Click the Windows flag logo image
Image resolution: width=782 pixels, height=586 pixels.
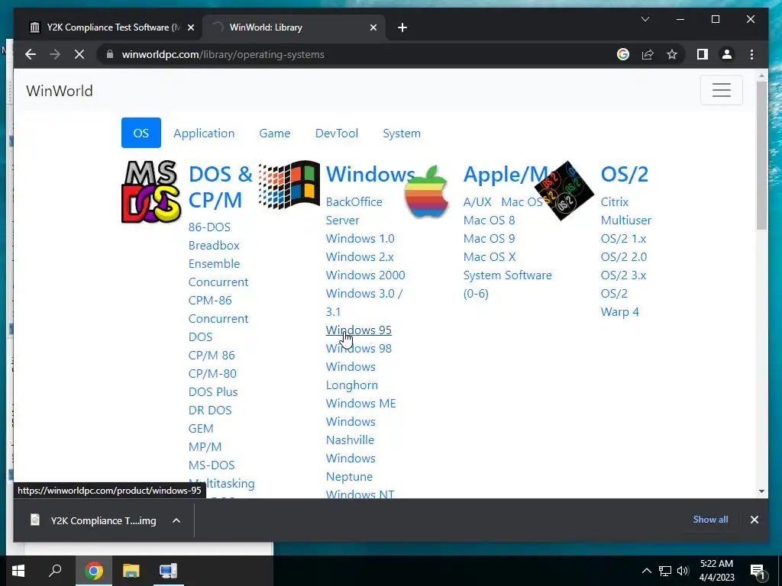(x=289, y=185)
